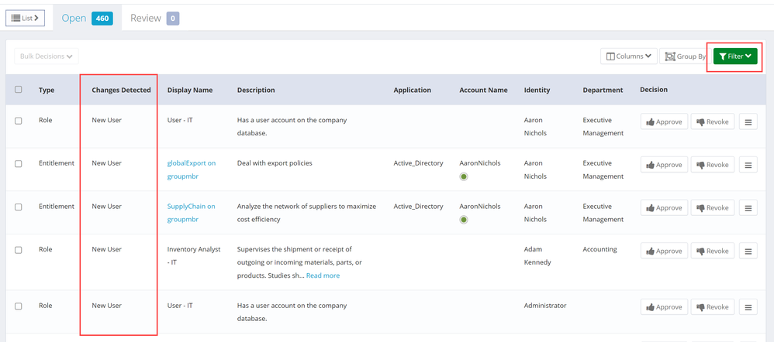Image resolution: width=774 pixels, height=342 pixels.
Task: Open row actions menu for globalExport entitlement
Action: [x=748, y=165]
